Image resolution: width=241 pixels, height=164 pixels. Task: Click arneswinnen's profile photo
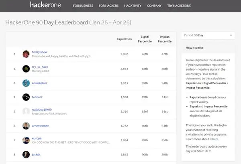pos(26,126)
